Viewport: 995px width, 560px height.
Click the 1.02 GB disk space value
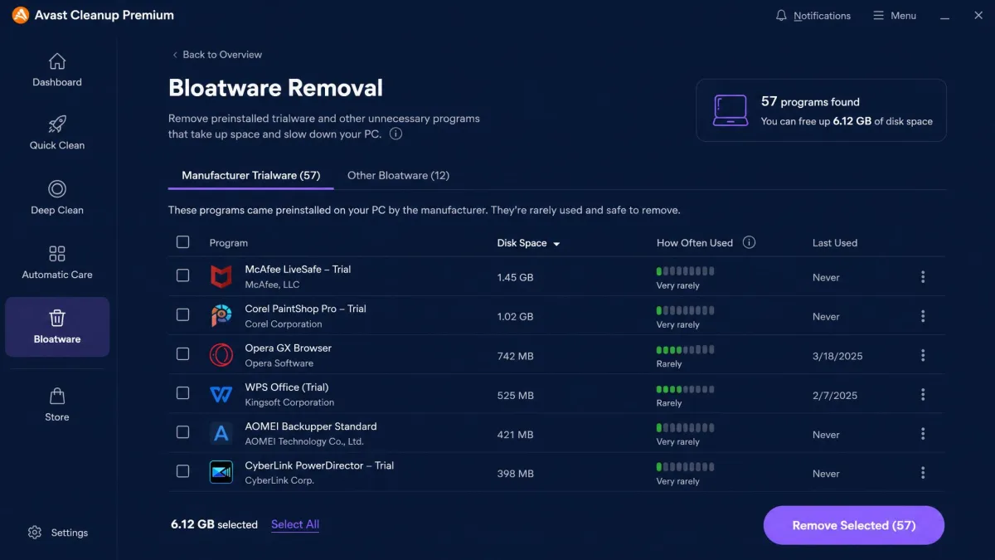tap(515, 316)
